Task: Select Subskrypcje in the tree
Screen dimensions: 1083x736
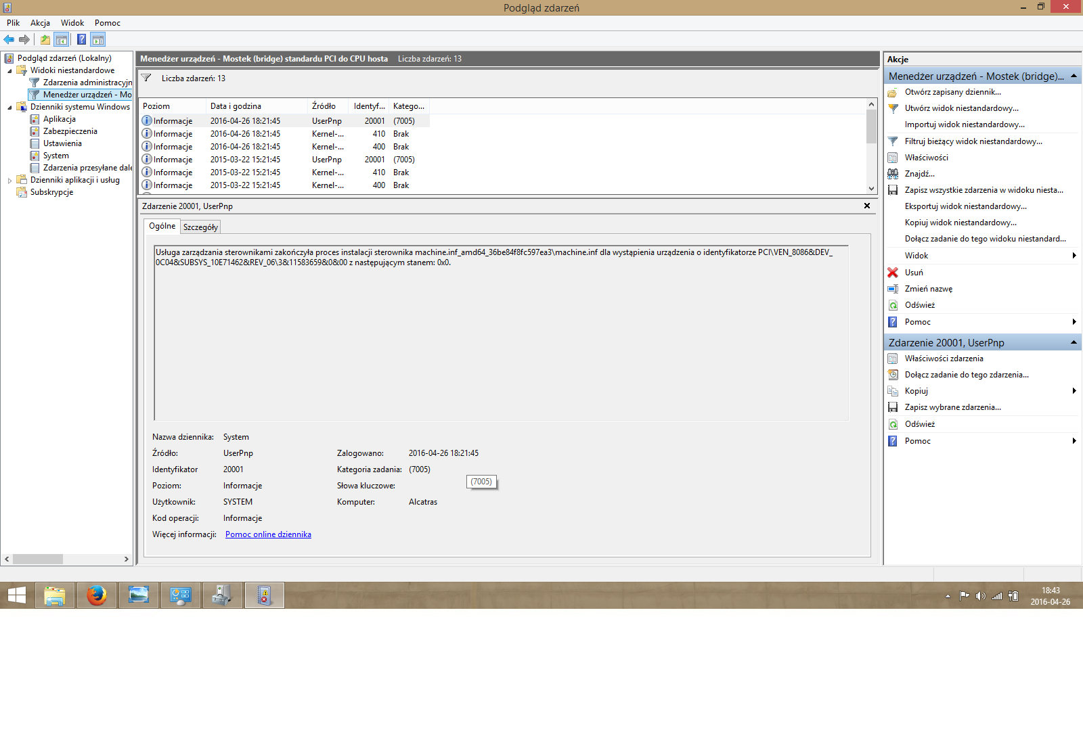Action: point(51,192)
